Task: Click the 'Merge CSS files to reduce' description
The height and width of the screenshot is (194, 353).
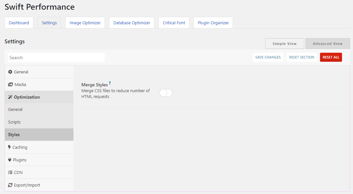Action: pos(116,94)
